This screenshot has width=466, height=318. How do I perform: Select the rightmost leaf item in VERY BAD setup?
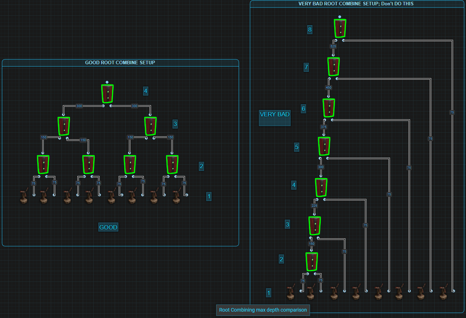(x=443, y=292)
